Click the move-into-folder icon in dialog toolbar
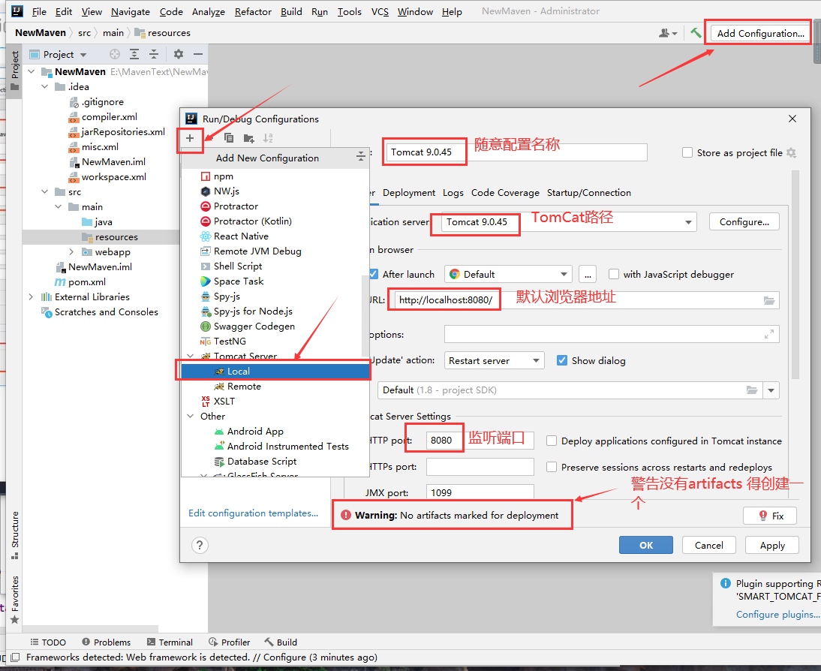 point(248,138)
